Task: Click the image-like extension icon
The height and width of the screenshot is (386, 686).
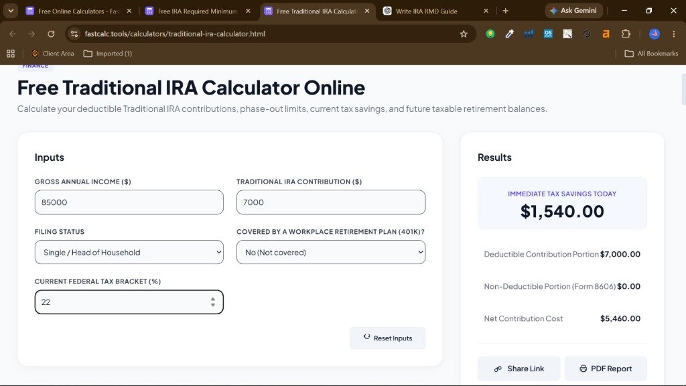Action: [567, 34]
